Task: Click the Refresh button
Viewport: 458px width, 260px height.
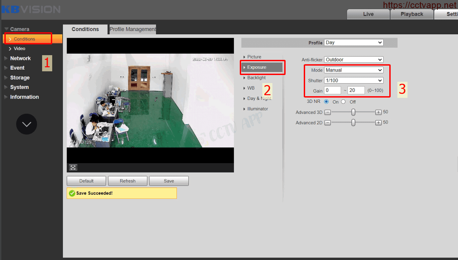Action: tap(128, 181)
